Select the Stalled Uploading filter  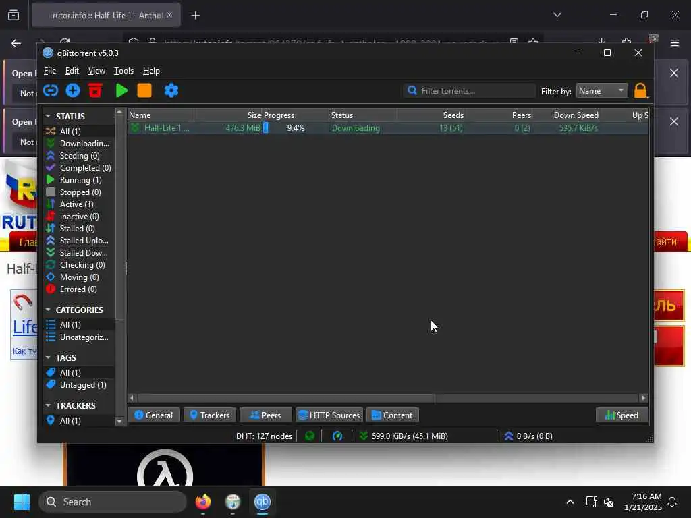[x=80, y=241]
